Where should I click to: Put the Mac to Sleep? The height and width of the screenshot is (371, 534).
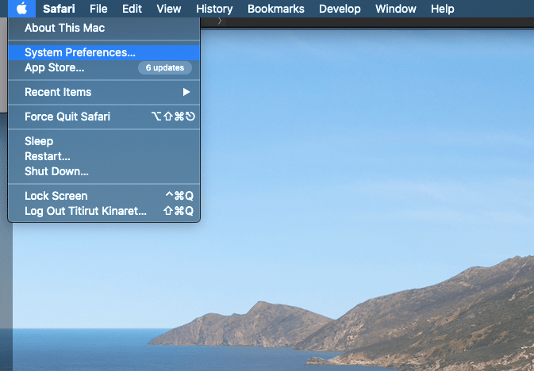[x=39, y=141]
